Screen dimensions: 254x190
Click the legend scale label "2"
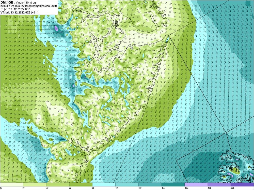point(24,188)
